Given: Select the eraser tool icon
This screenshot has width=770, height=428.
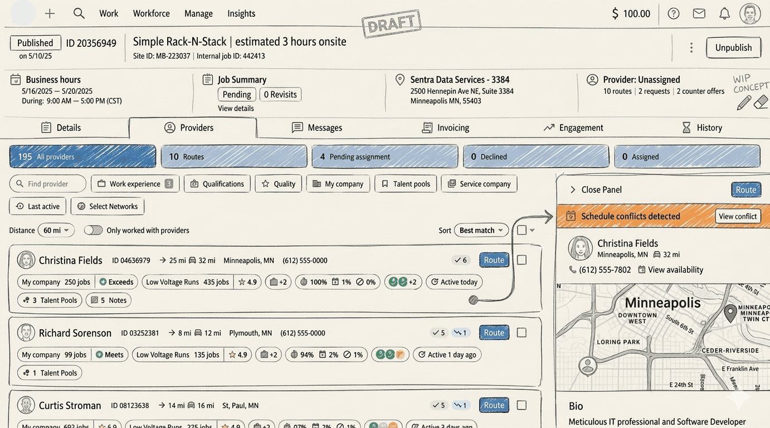Looking at the screenshot, I should pos(761,102).
